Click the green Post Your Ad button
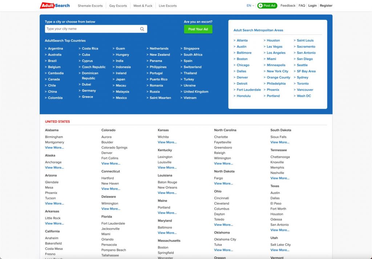The height and width of the screenshot is (259, 372). tap(198, 29)
